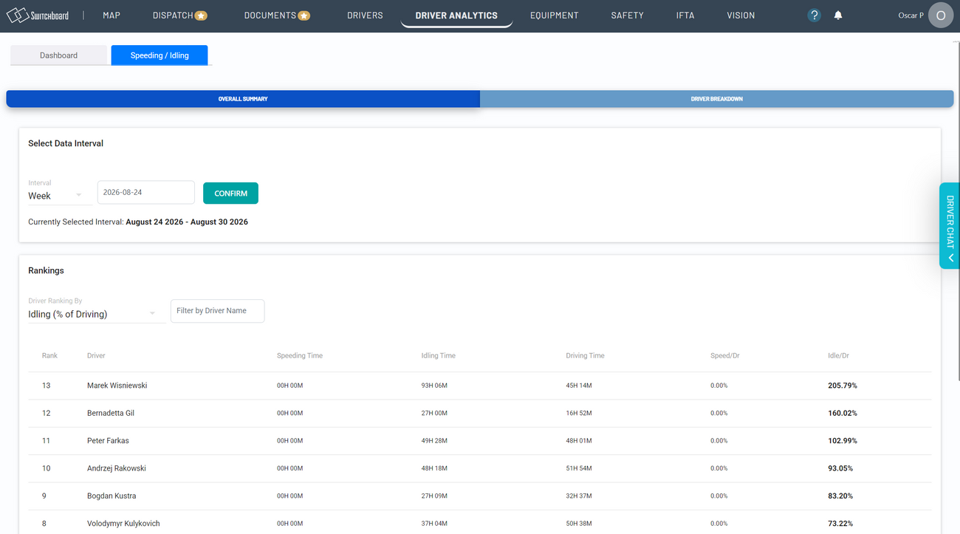Click the 93.05% idle value
960x534 pixels.
pyautogui.click(x=840, y=468)
